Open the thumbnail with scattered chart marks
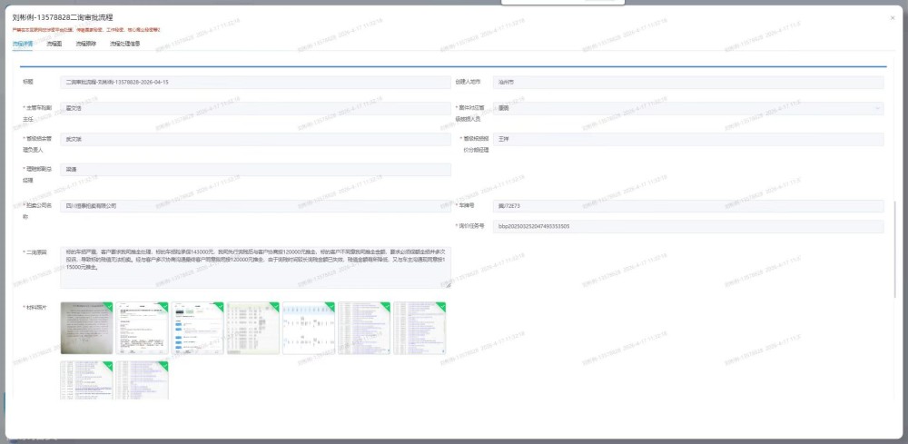908x444 pixels. 309,328
